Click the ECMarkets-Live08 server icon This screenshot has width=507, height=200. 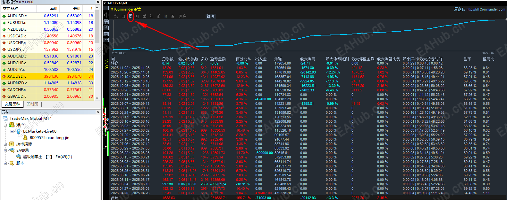19,131
